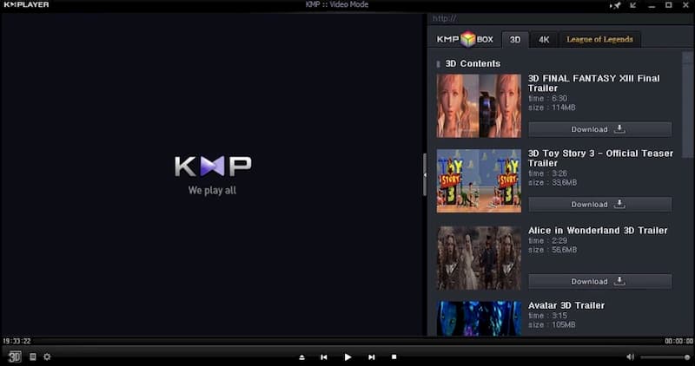This screenshot has width=695, height=366.
Task: Download the Alice in Wonderland 3D trailer
Action: 600,282
